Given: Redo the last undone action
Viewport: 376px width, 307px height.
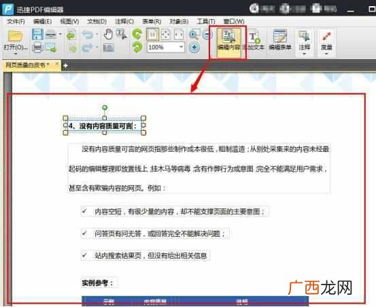Looking at the screenshot, I should coord(87,48).
